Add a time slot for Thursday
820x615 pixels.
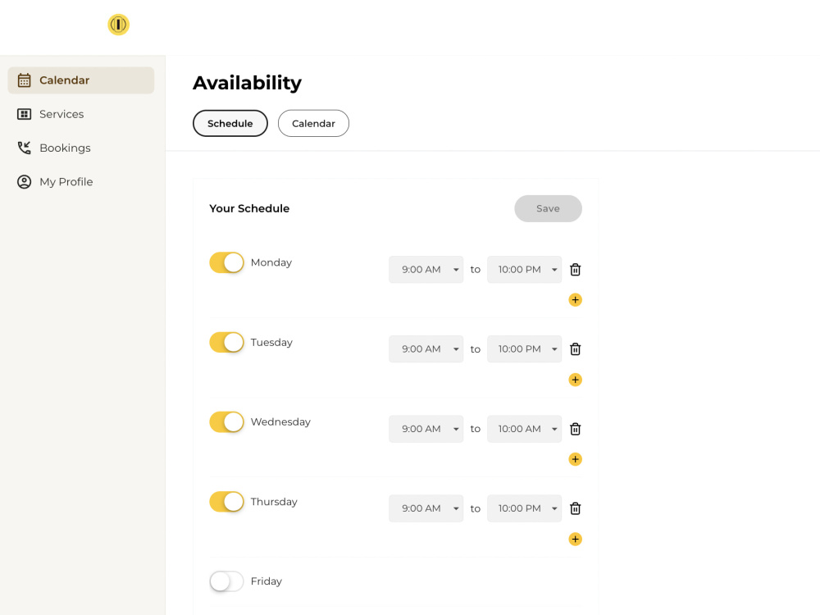coord(576,540)
